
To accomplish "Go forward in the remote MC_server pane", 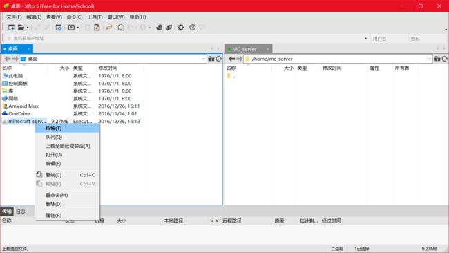I will tap(240, 59).
